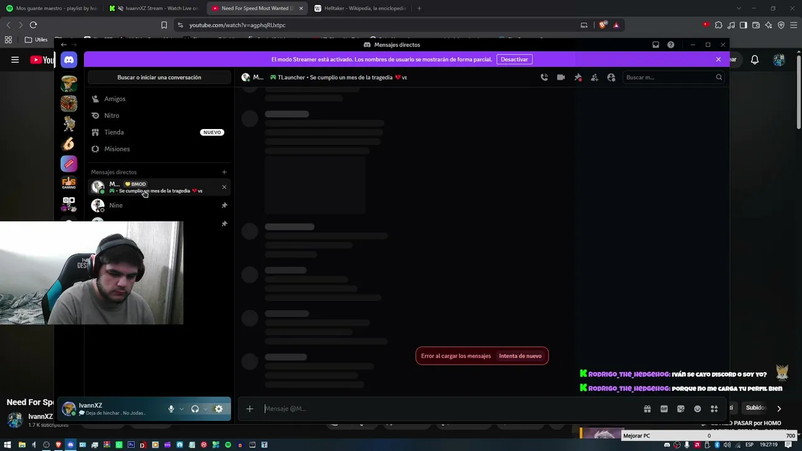Open YouTube notifications bell
Screen dimensions: 802x451
click(755, 60)
